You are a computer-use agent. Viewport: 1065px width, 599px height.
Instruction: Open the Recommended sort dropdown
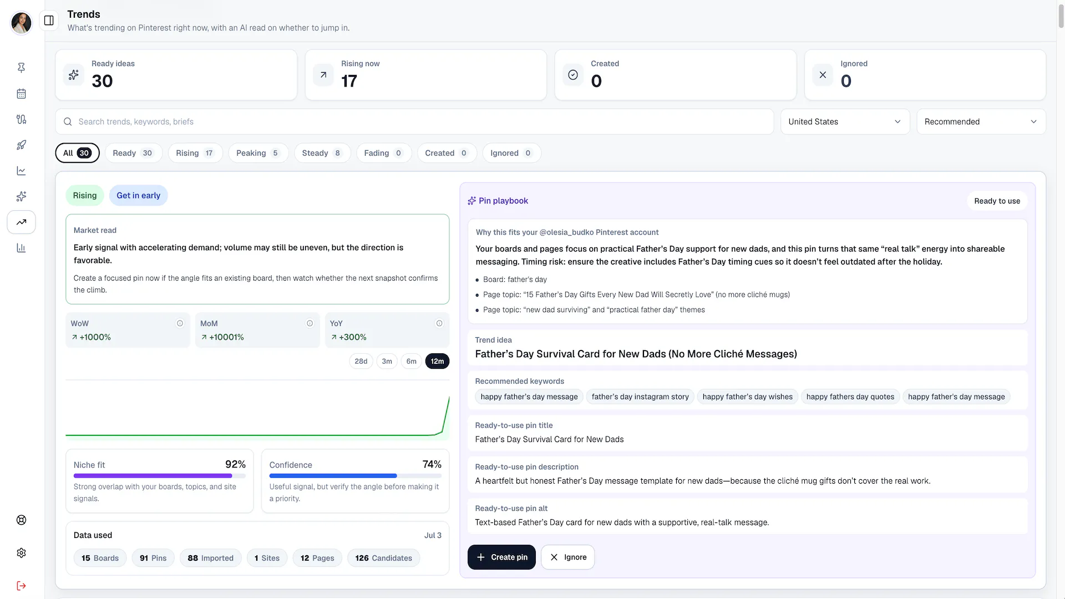[x=981, y=122]
